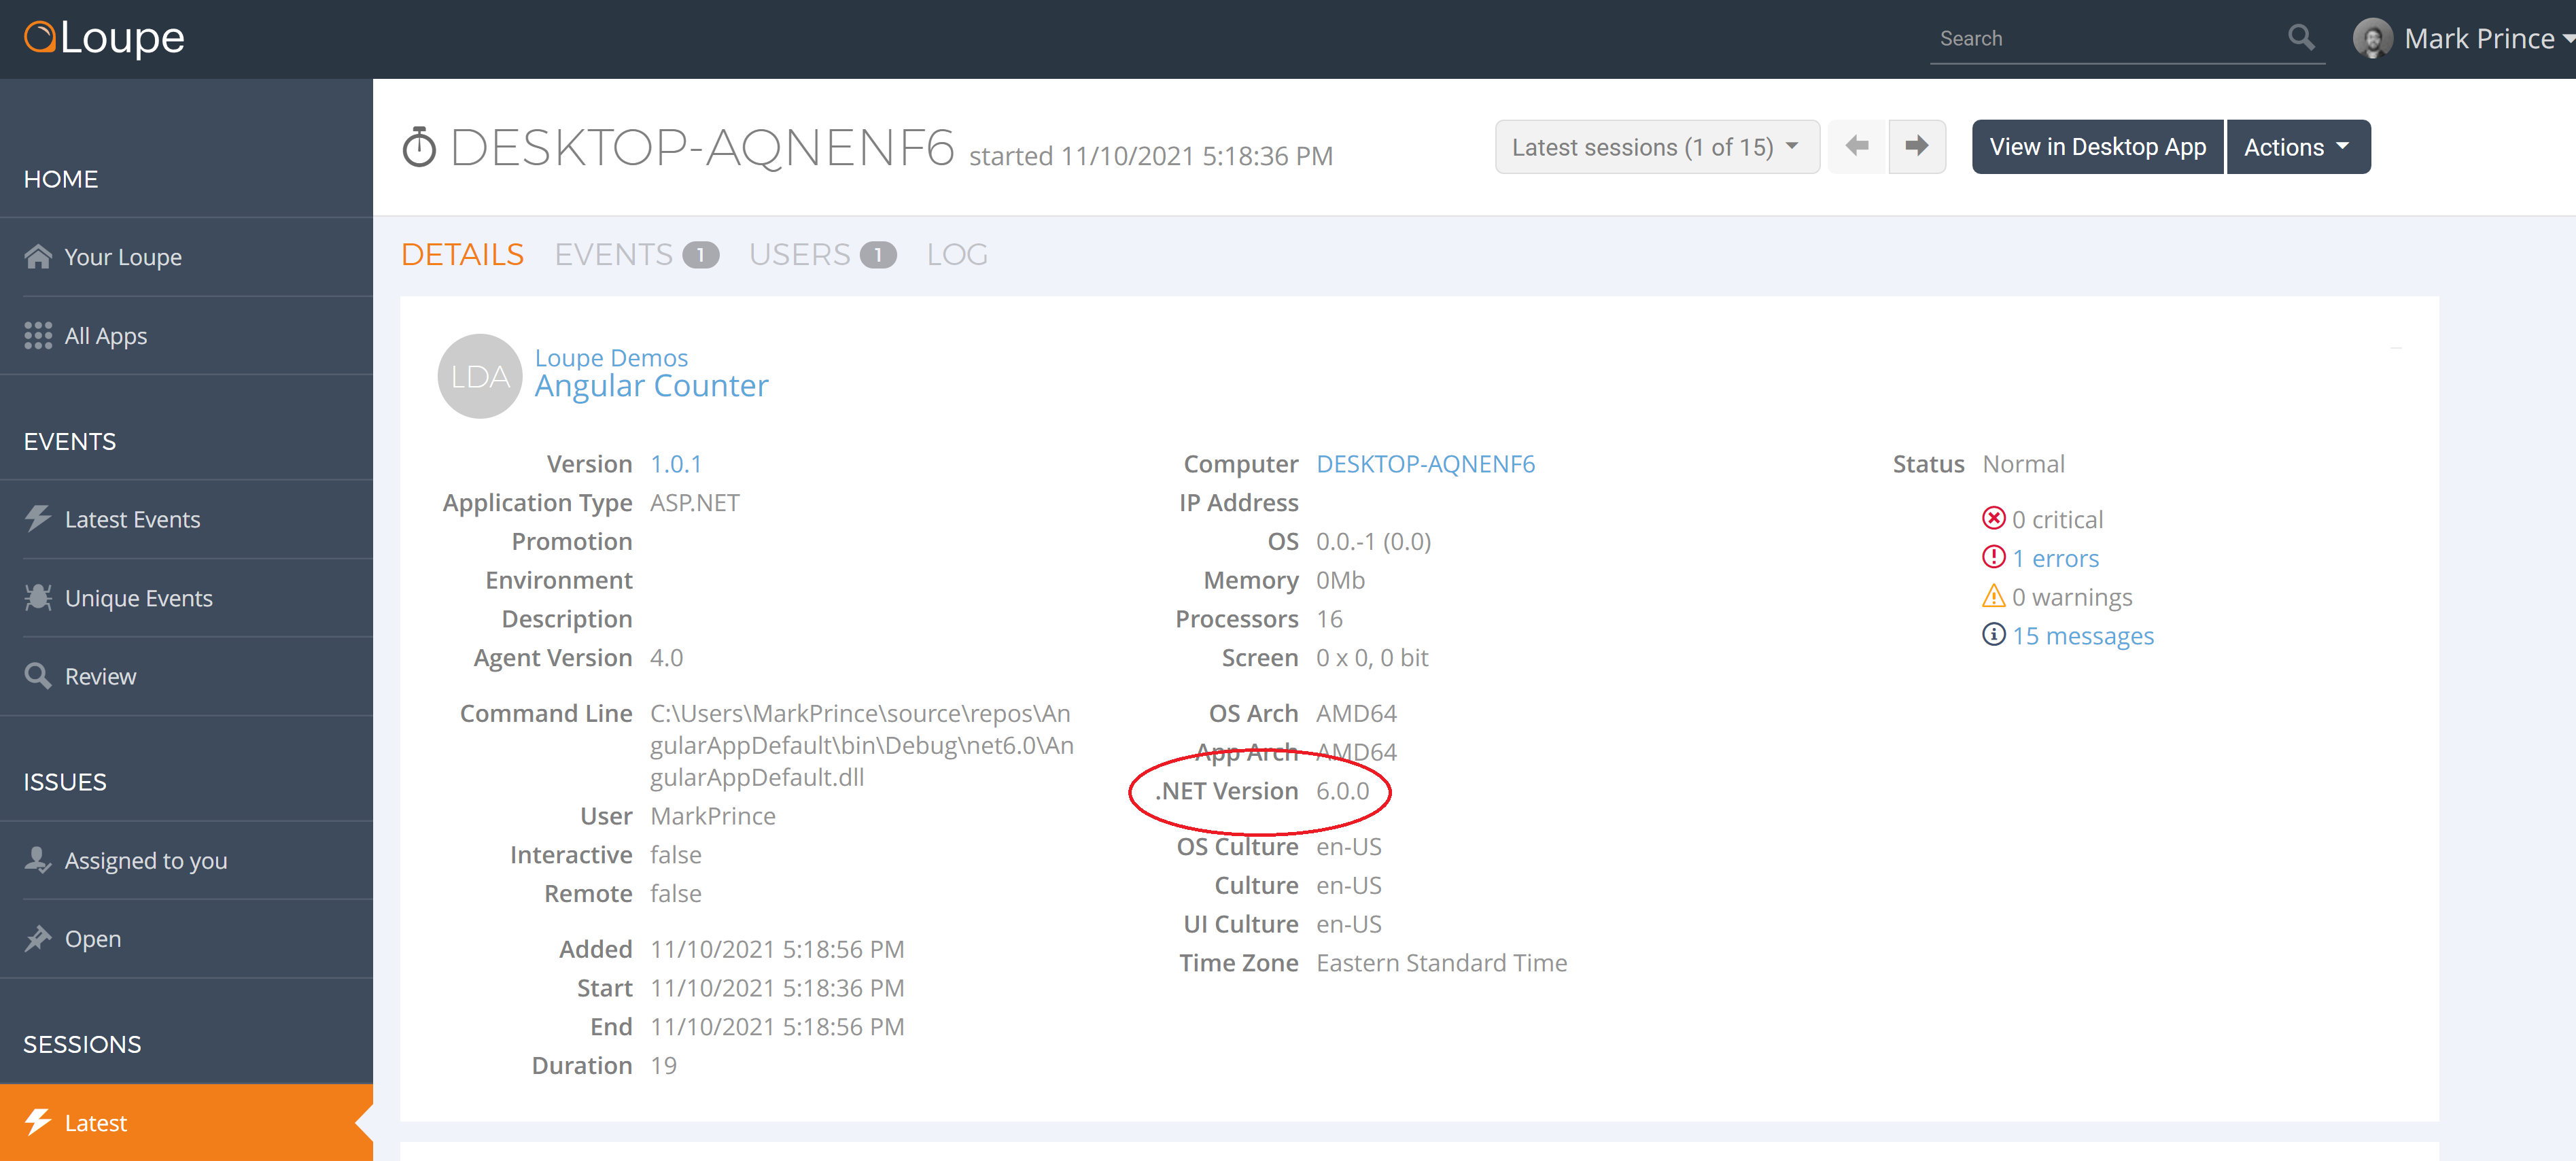This screenshot has height=1161, width=2576.
Task: Click the Review magnifier icon
Action: (x=38, y=676)
